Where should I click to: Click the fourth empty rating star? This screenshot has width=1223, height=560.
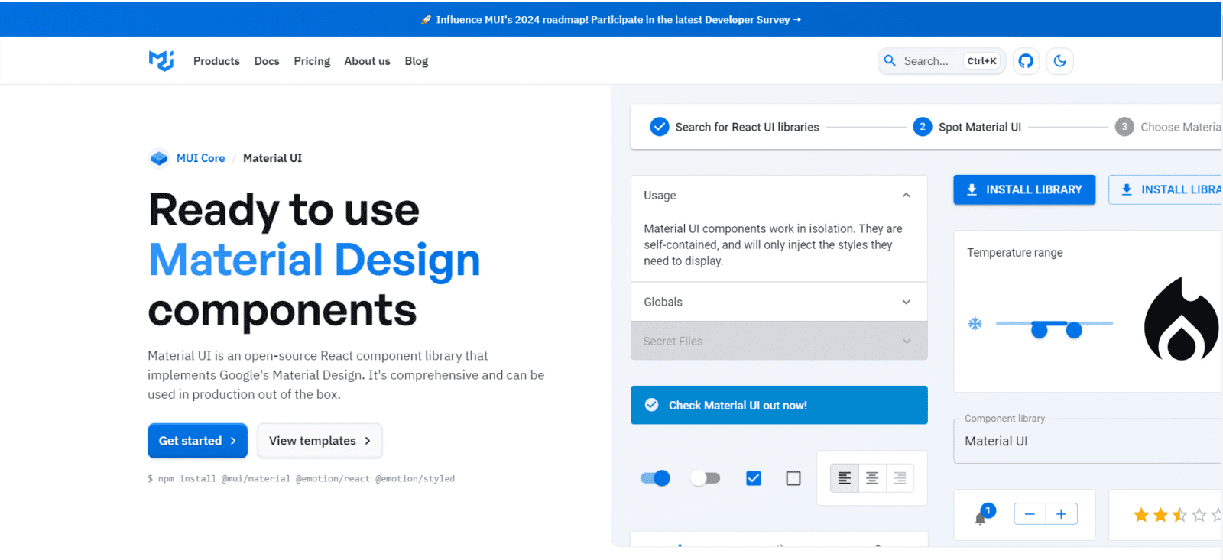pyautogui.click(x=1199, y=515)
